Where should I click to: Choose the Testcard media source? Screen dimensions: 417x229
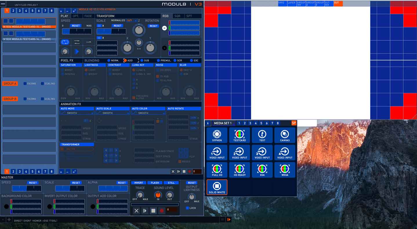pyautogui.click(x=240, y=135)
